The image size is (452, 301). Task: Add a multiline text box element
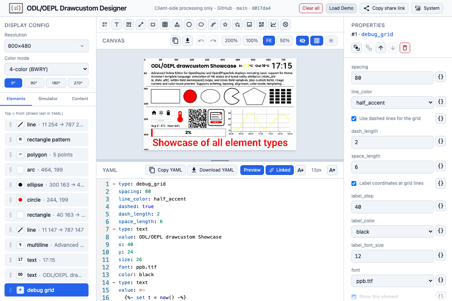click(x=129, y=24)
